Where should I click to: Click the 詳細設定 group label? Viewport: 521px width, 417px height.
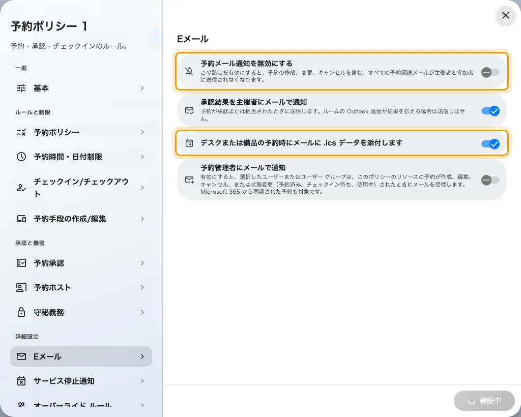(x=27, y=337)
